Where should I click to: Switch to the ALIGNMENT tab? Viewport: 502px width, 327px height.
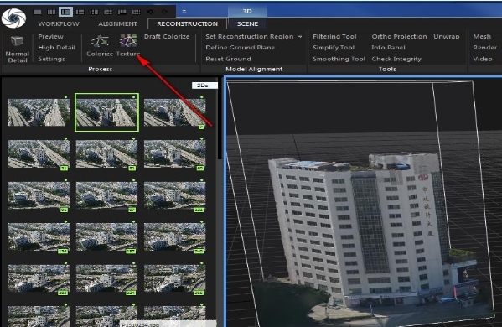pyautogui.click(x=117, y=23)
